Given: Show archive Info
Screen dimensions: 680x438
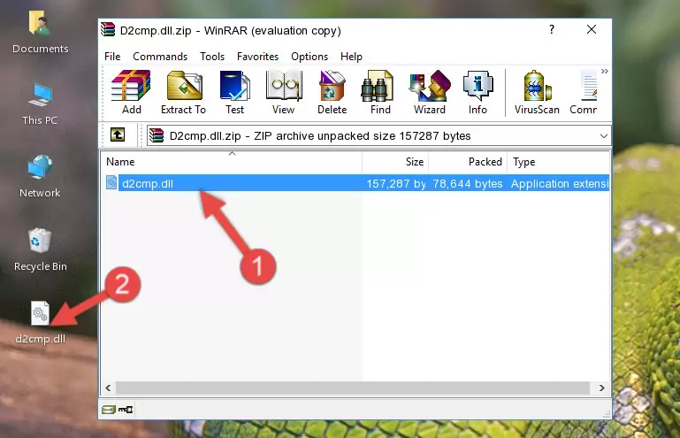Looking at the screenshot, I should 478,92.
